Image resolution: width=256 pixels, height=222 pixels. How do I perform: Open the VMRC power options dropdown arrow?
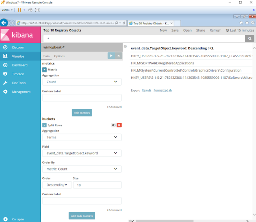[24, 10]
